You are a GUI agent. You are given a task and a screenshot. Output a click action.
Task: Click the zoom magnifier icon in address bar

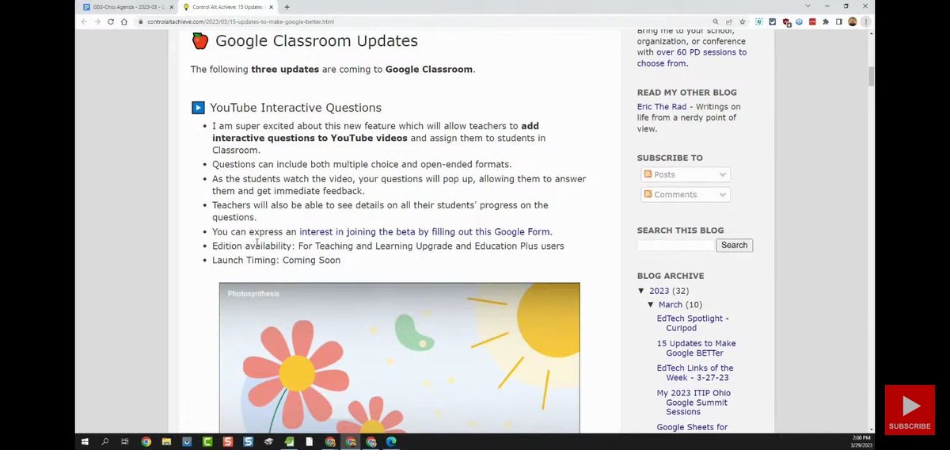click(716, 21)
